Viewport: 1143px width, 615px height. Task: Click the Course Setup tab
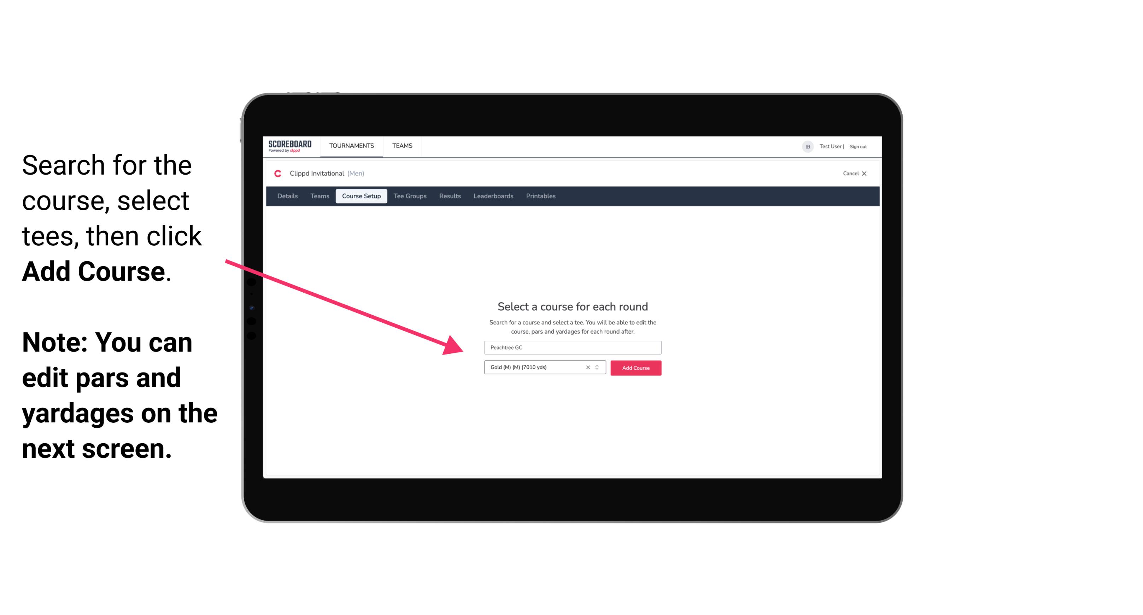[x=362, y=196]
